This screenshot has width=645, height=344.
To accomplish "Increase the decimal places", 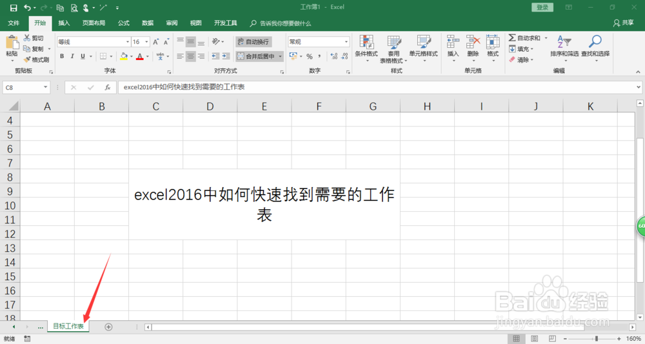I will pos(334,56).
